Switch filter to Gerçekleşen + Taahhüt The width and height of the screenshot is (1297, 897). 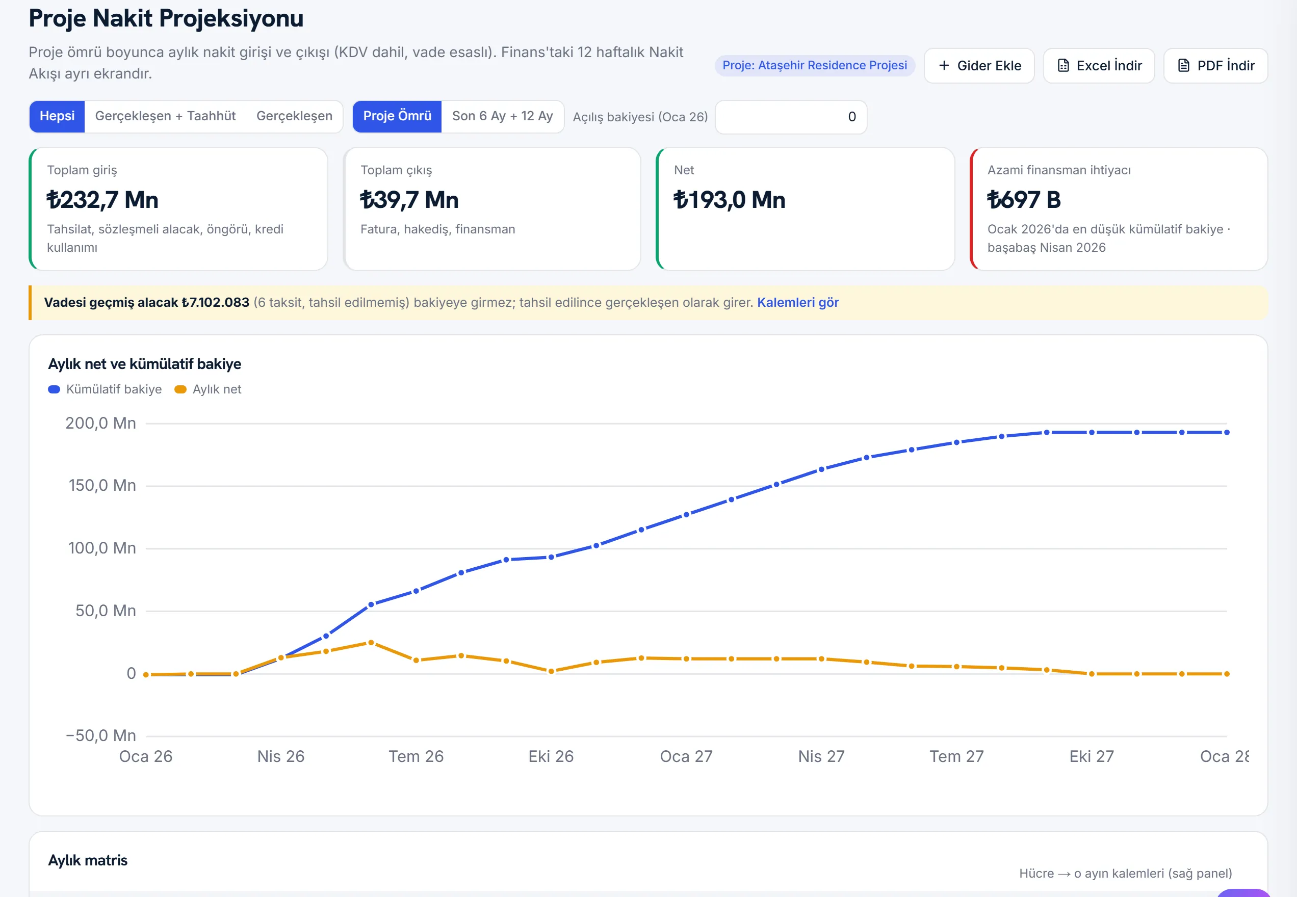(165, 116)
